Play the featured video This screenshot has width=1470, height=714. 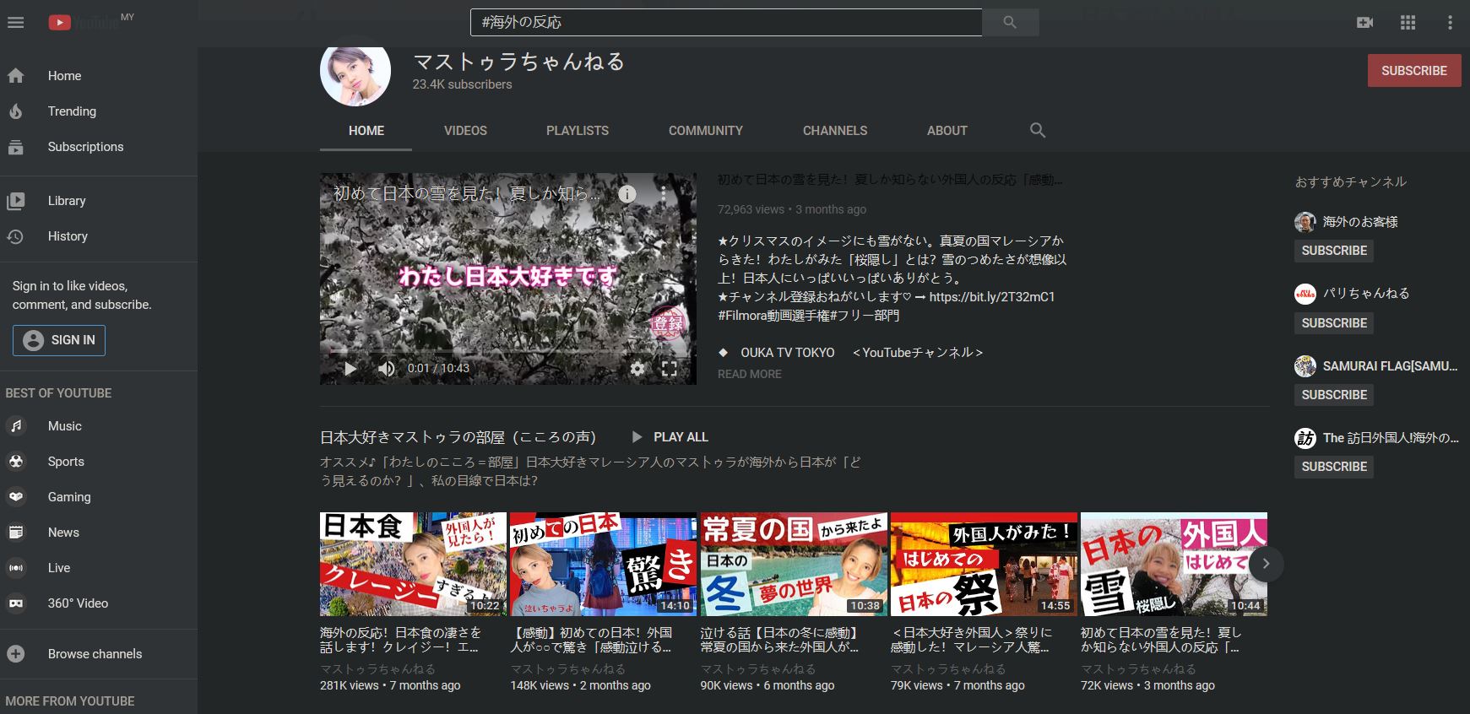(x=350, y=369)
